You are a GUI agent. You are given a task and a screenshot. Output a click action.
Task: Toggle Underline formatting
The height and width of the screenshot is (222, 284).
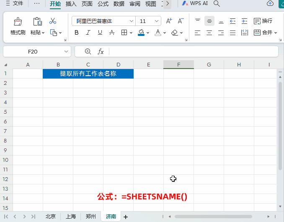pos(100,33)
